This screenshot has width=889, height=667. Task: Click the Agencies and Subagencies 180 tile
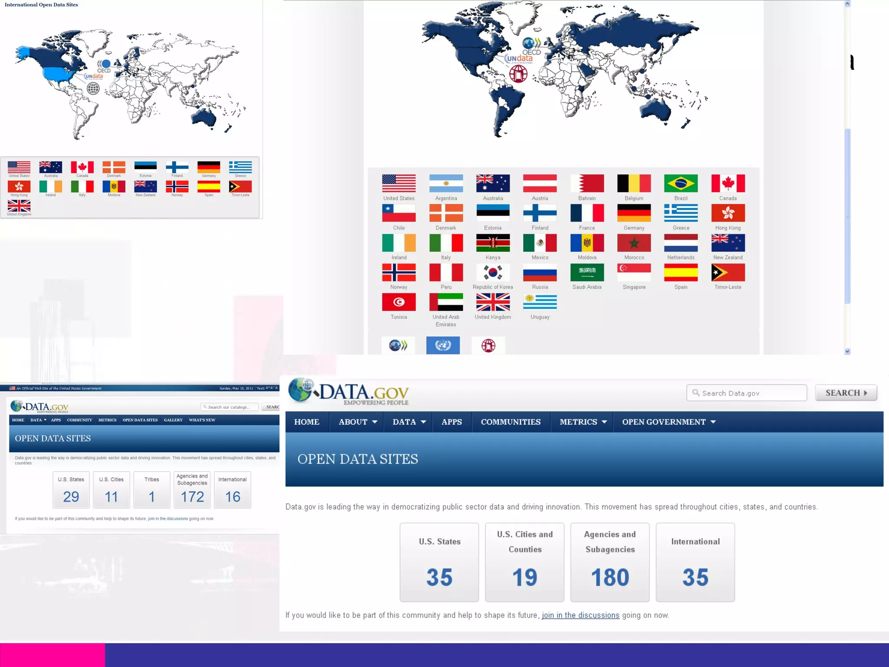click(x=610, y=562)
